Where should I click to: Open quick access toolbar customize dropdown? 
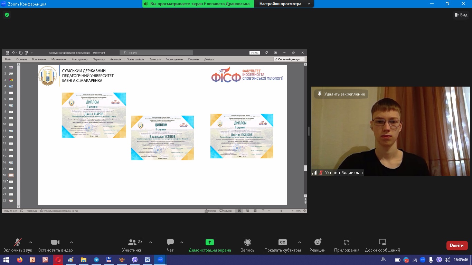(x=32, y=53)
